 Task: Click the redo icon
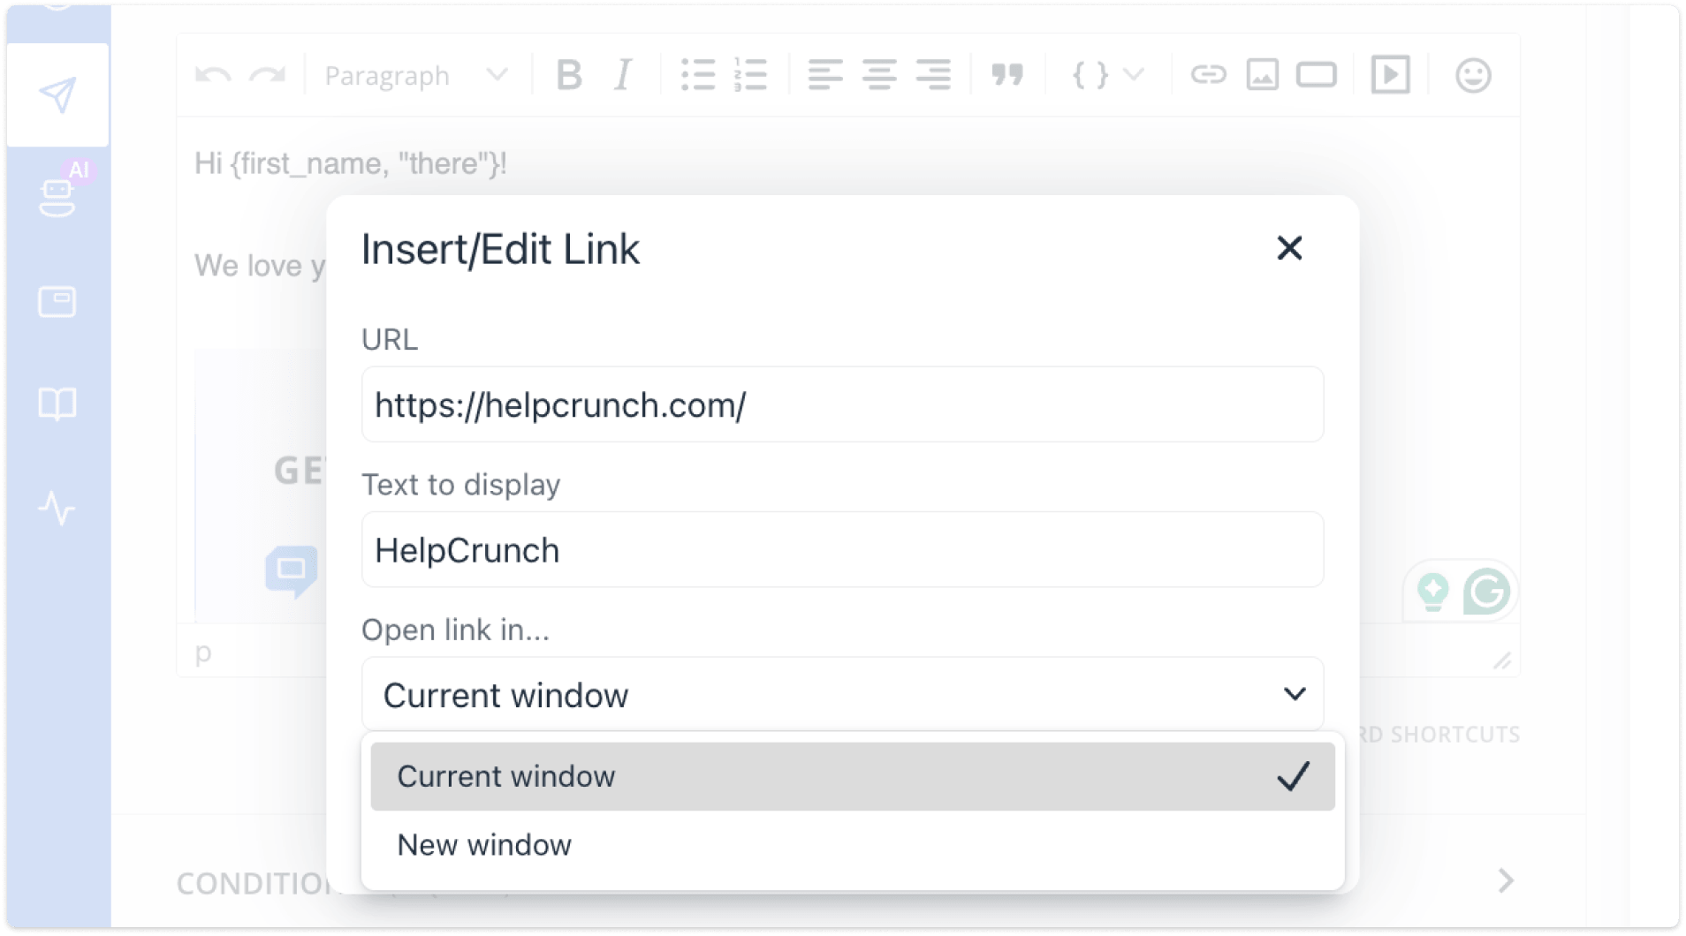268,74
